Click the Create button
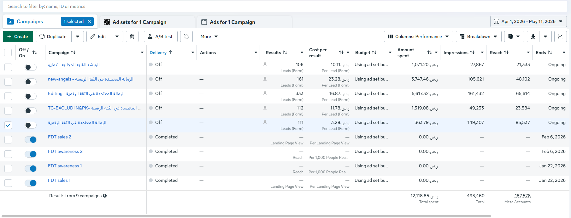The height and width of the screenshot is (218, 571). [x=18, y=36]
